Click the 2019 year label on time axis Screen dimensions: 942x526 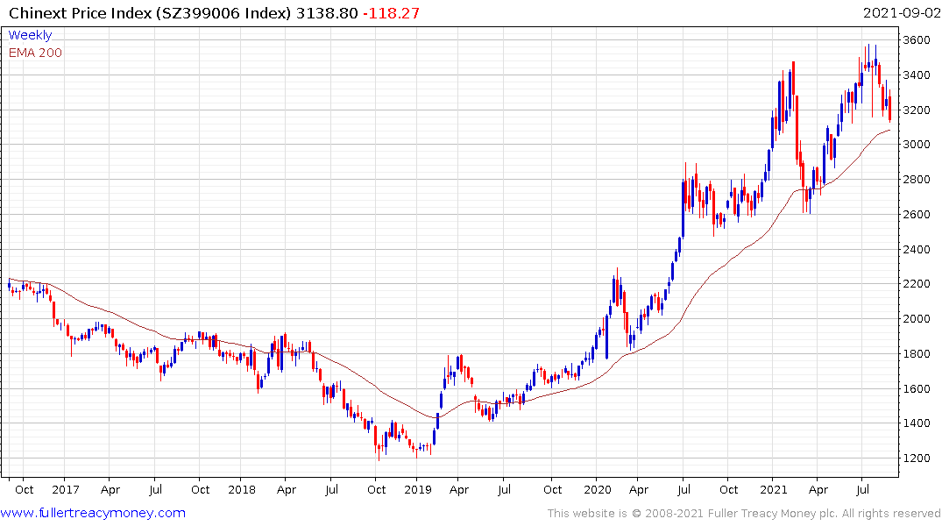[417, 489]
